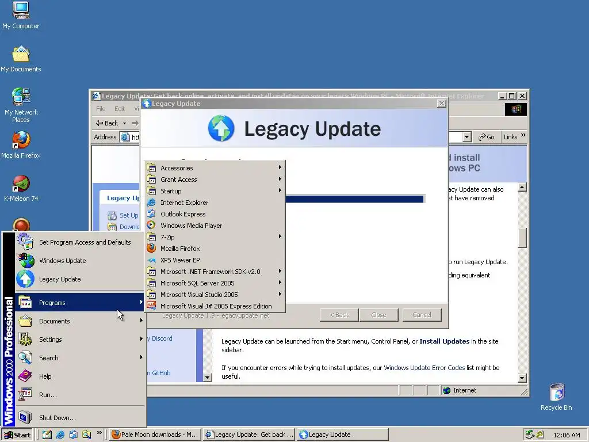Click Forward arrow in IE toolbar
This screenshot has width=589, height=442.
[135, 123]
